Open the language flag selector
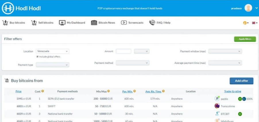Image resolution: width=259 pixels, height=122 pixels. (254, 23)
